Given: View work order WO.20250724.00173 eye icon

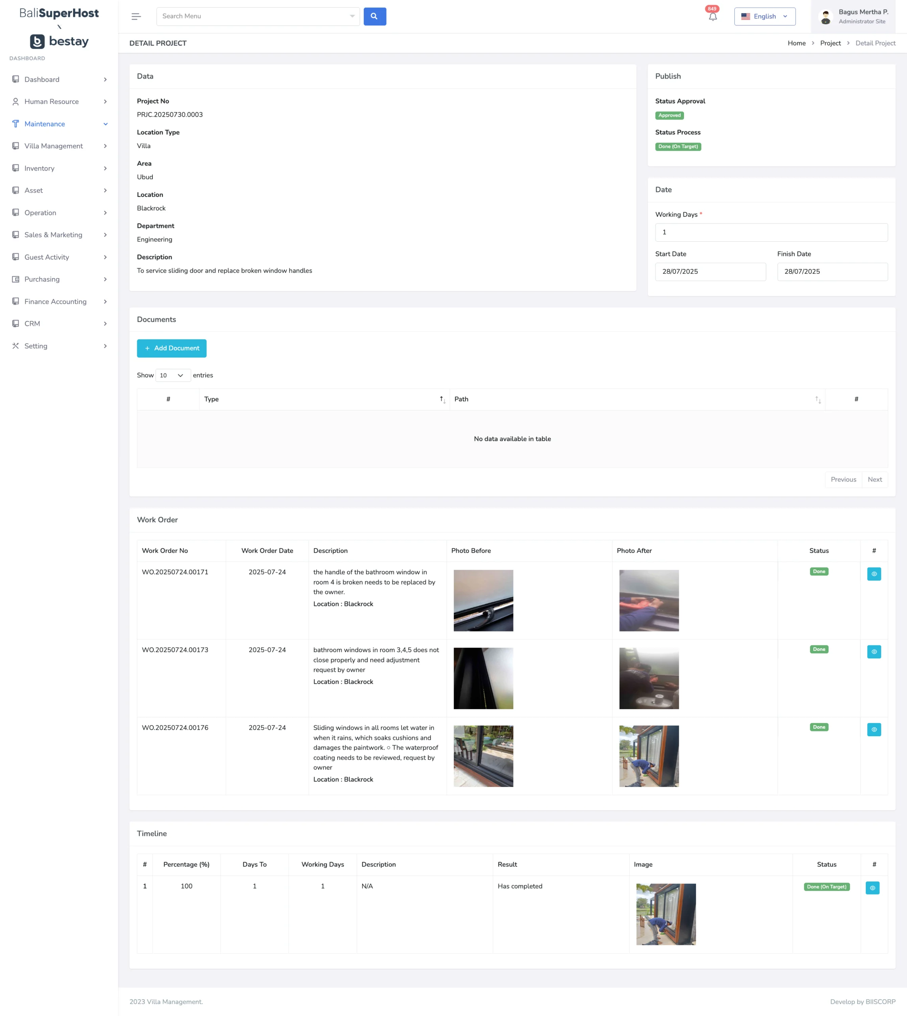Looking at the screenshot, I should coord(874,652).
